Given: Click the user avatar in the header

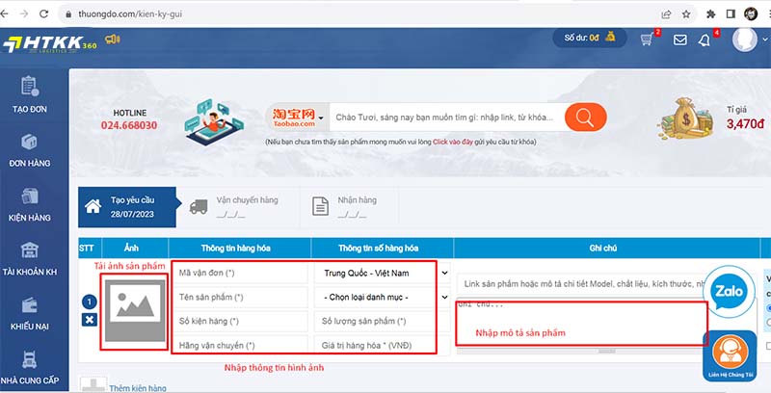Looking at the screenshot, I should (744, 39).
